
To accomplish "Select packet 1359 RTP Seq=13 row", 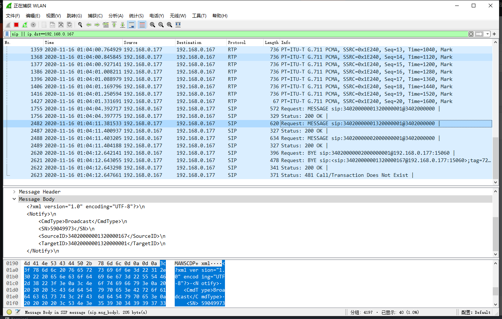I will [247, 49].
